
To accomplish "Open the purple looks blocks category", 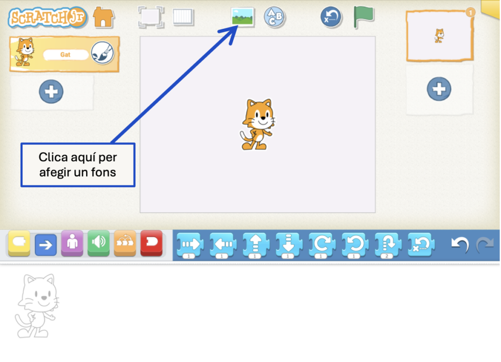I will coord(72,243).
